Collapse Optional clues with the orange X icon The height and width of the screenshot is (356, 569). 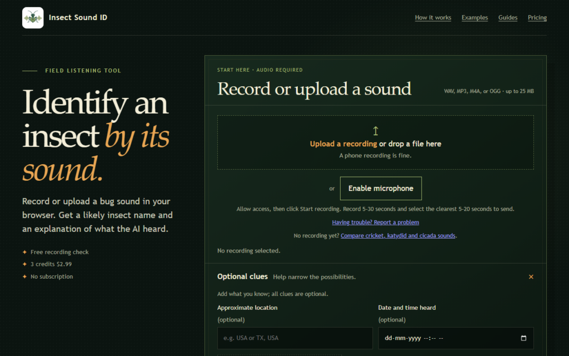point(531,277)
